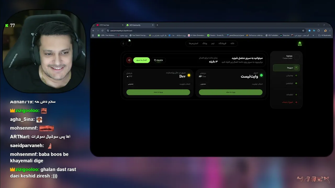Open the استریمرها (Streamers) nav item
Viewport: 335px width, 188px height.
click(x=194, y=43)
